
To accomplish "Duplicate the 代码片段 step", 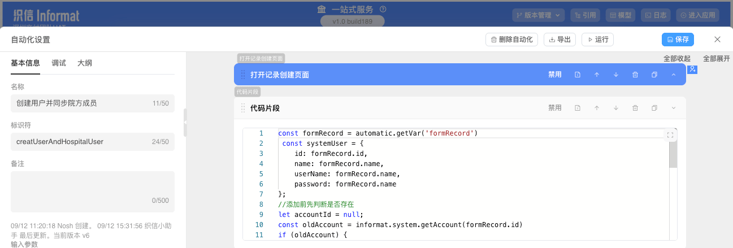I will [x=654, y=108].
